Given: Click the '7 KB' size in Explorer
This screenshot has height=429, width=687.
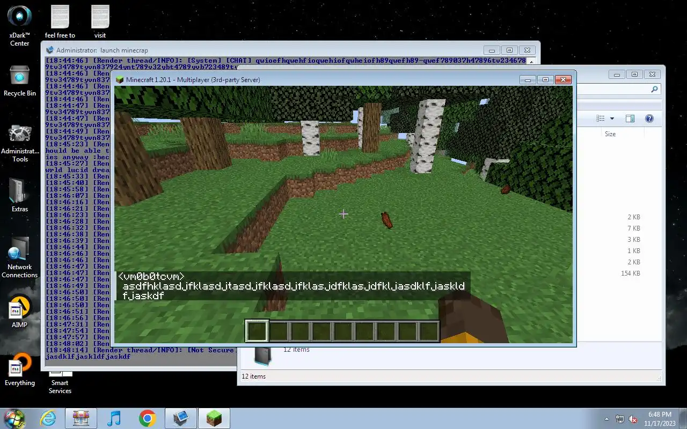Looking at the screenshot, I should coord(634,228).
